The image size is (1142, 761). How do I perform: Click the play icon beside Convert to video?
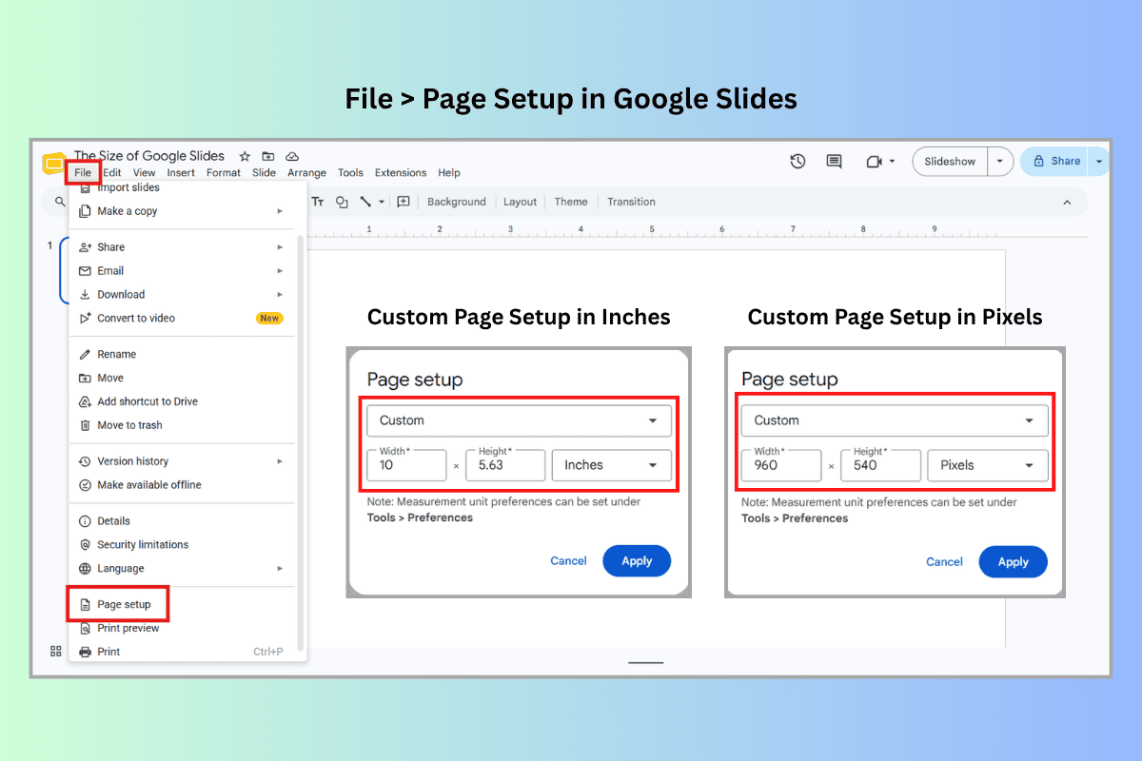pyautogui.click(x=85, y=319)
